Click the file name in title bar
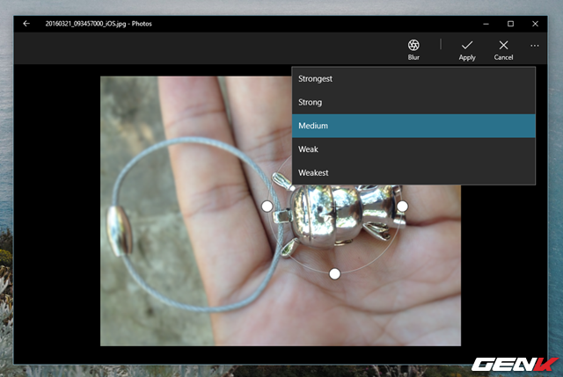 87,24
